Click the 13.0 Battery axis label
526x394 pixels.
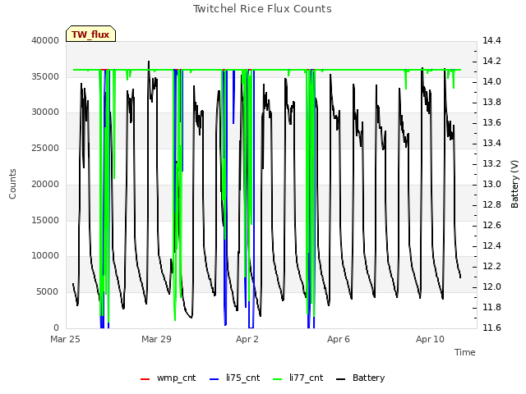[x=491, y=184]
